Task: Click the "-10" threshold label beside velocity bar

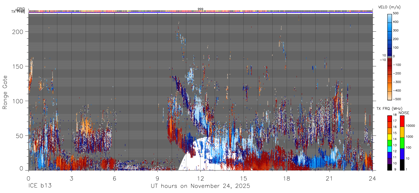Action: point(383,60)
